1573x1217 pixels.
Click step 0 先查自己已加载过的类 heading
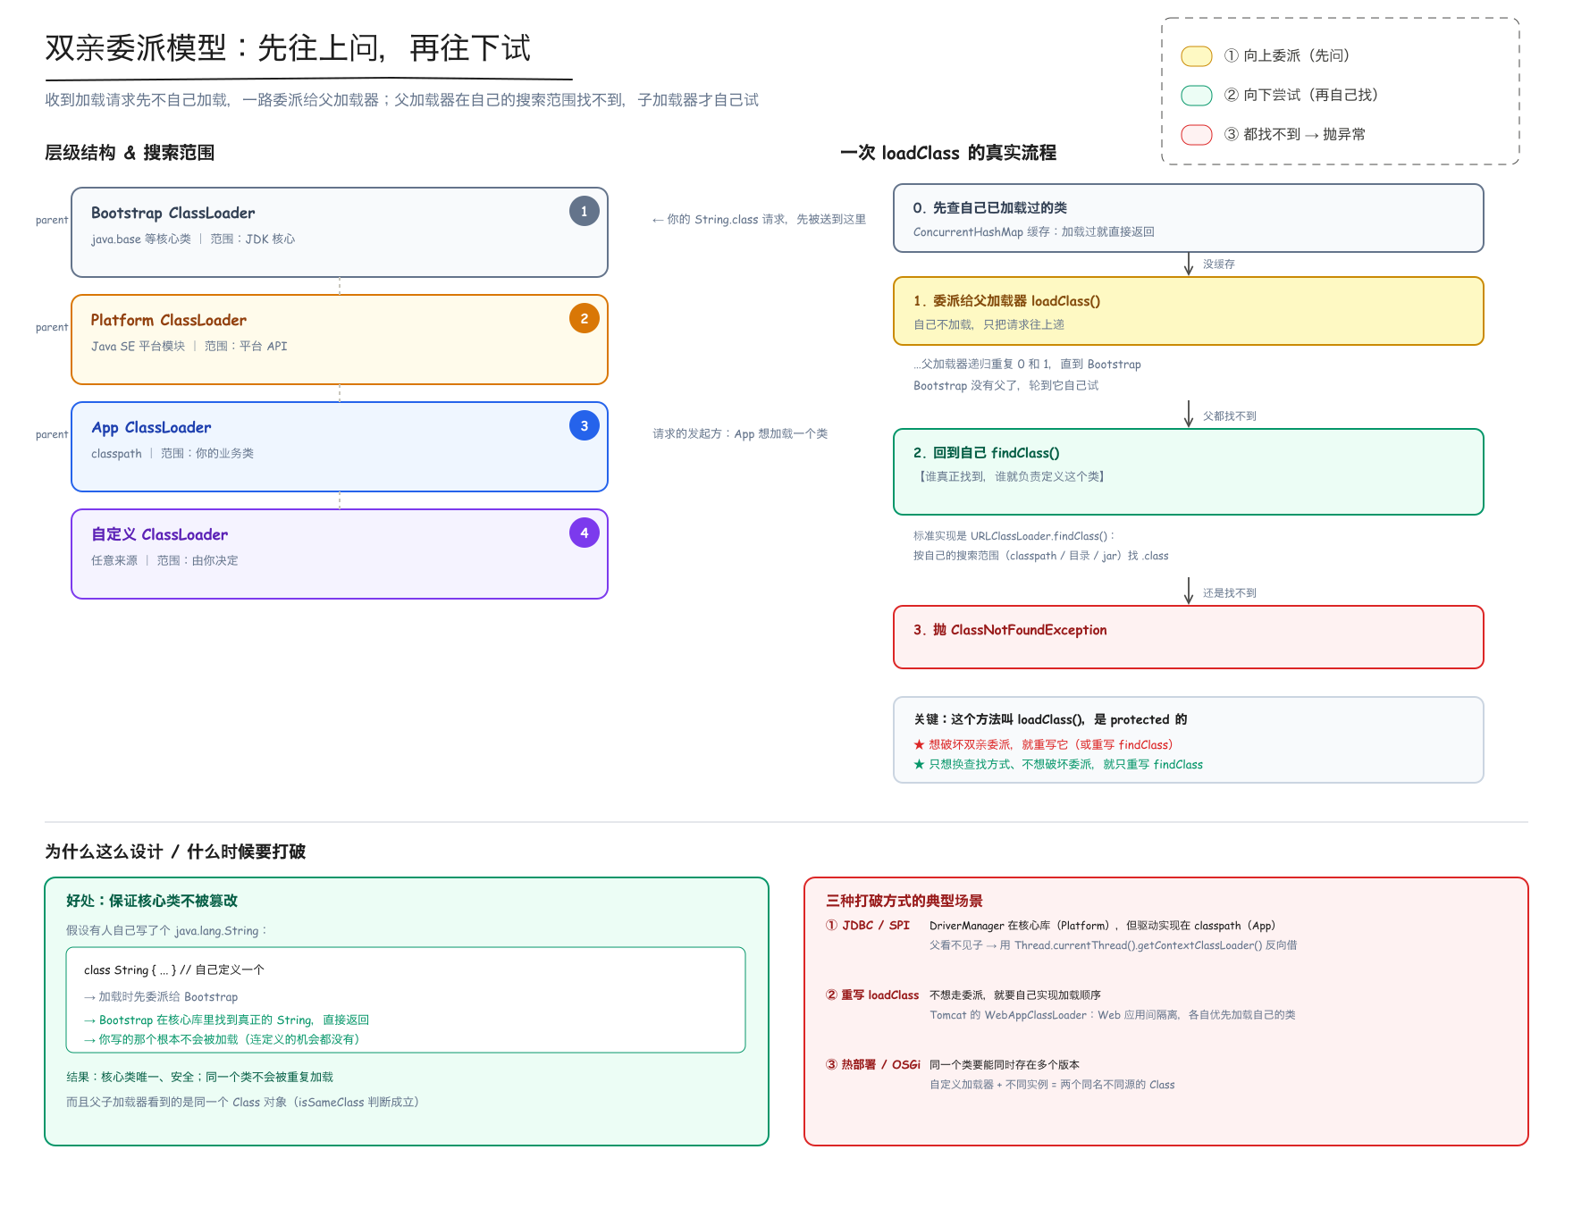990,208
